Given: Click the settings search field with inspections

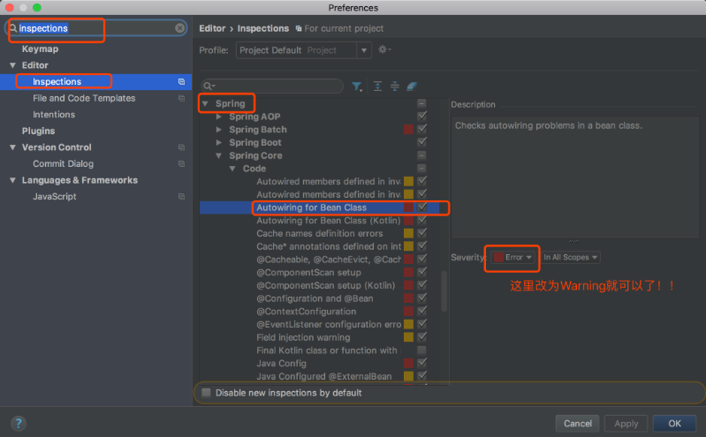Looking at the screenshot, I should pyautogui.click(x=96, y=28).
